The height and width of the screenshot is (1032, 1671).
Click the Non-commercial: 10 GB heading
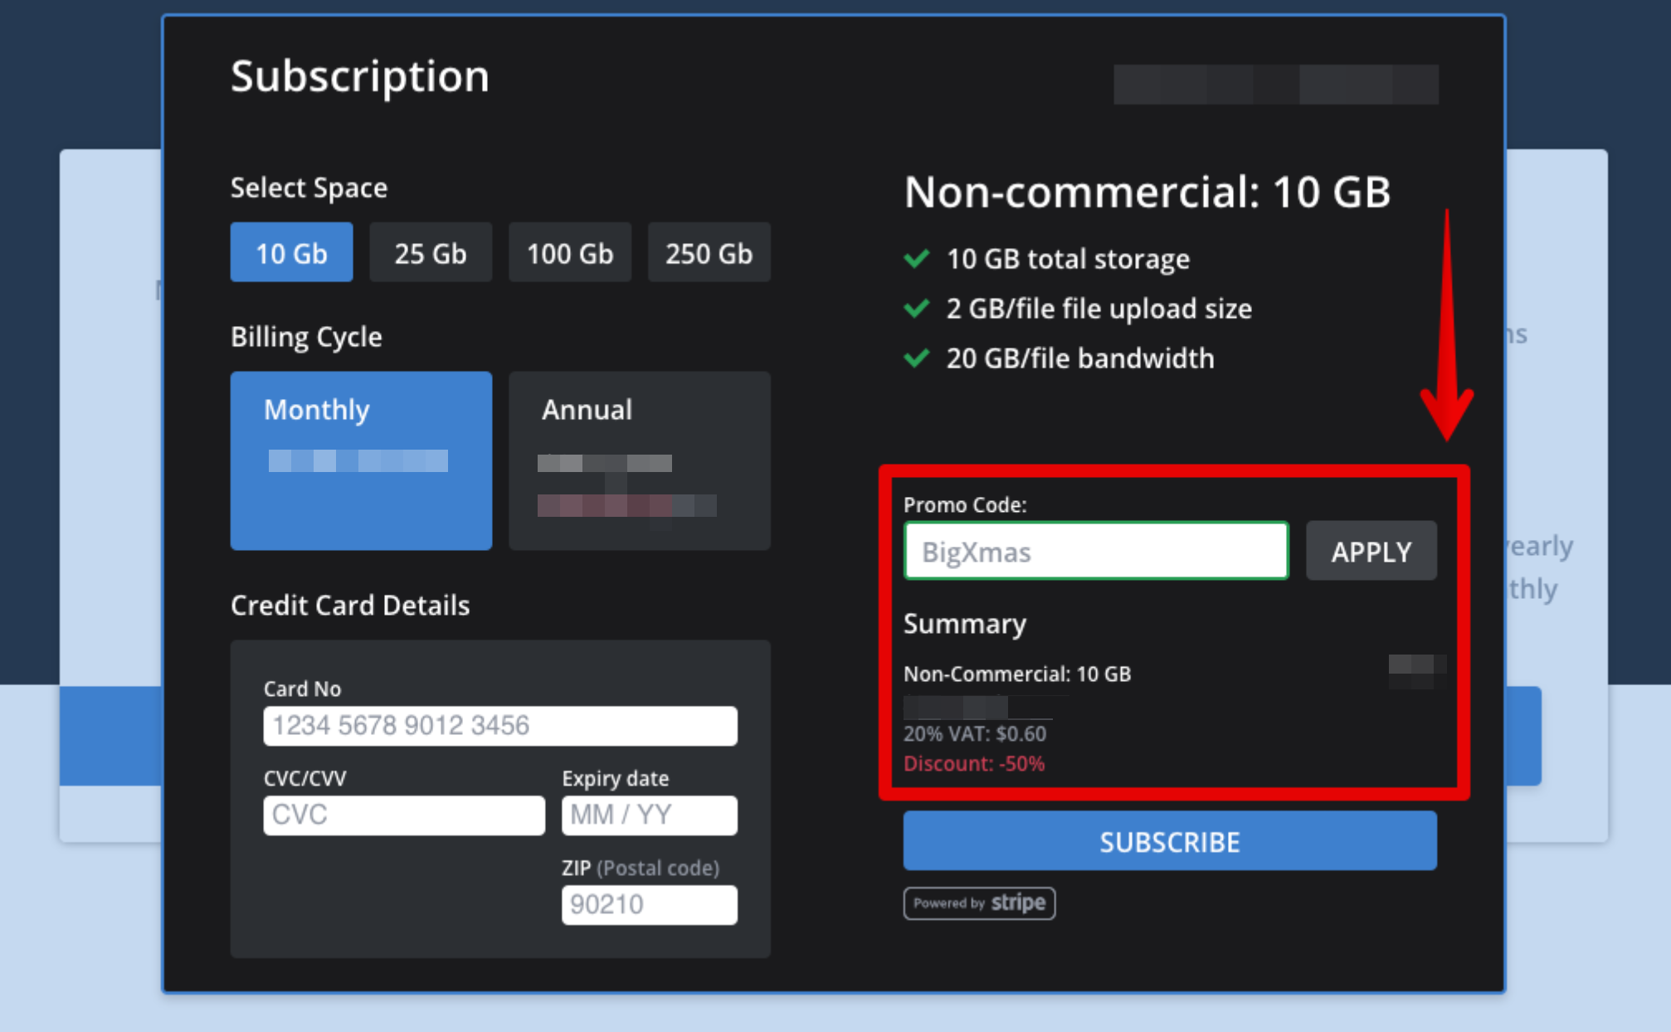1147,192
